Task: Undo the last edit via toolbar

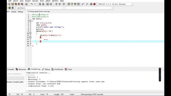Action: [32, 4]
